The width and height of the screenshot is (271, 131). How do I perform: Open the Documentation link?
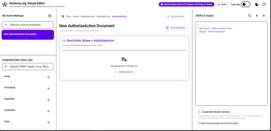pyautogui.click(x=176, y=16)
